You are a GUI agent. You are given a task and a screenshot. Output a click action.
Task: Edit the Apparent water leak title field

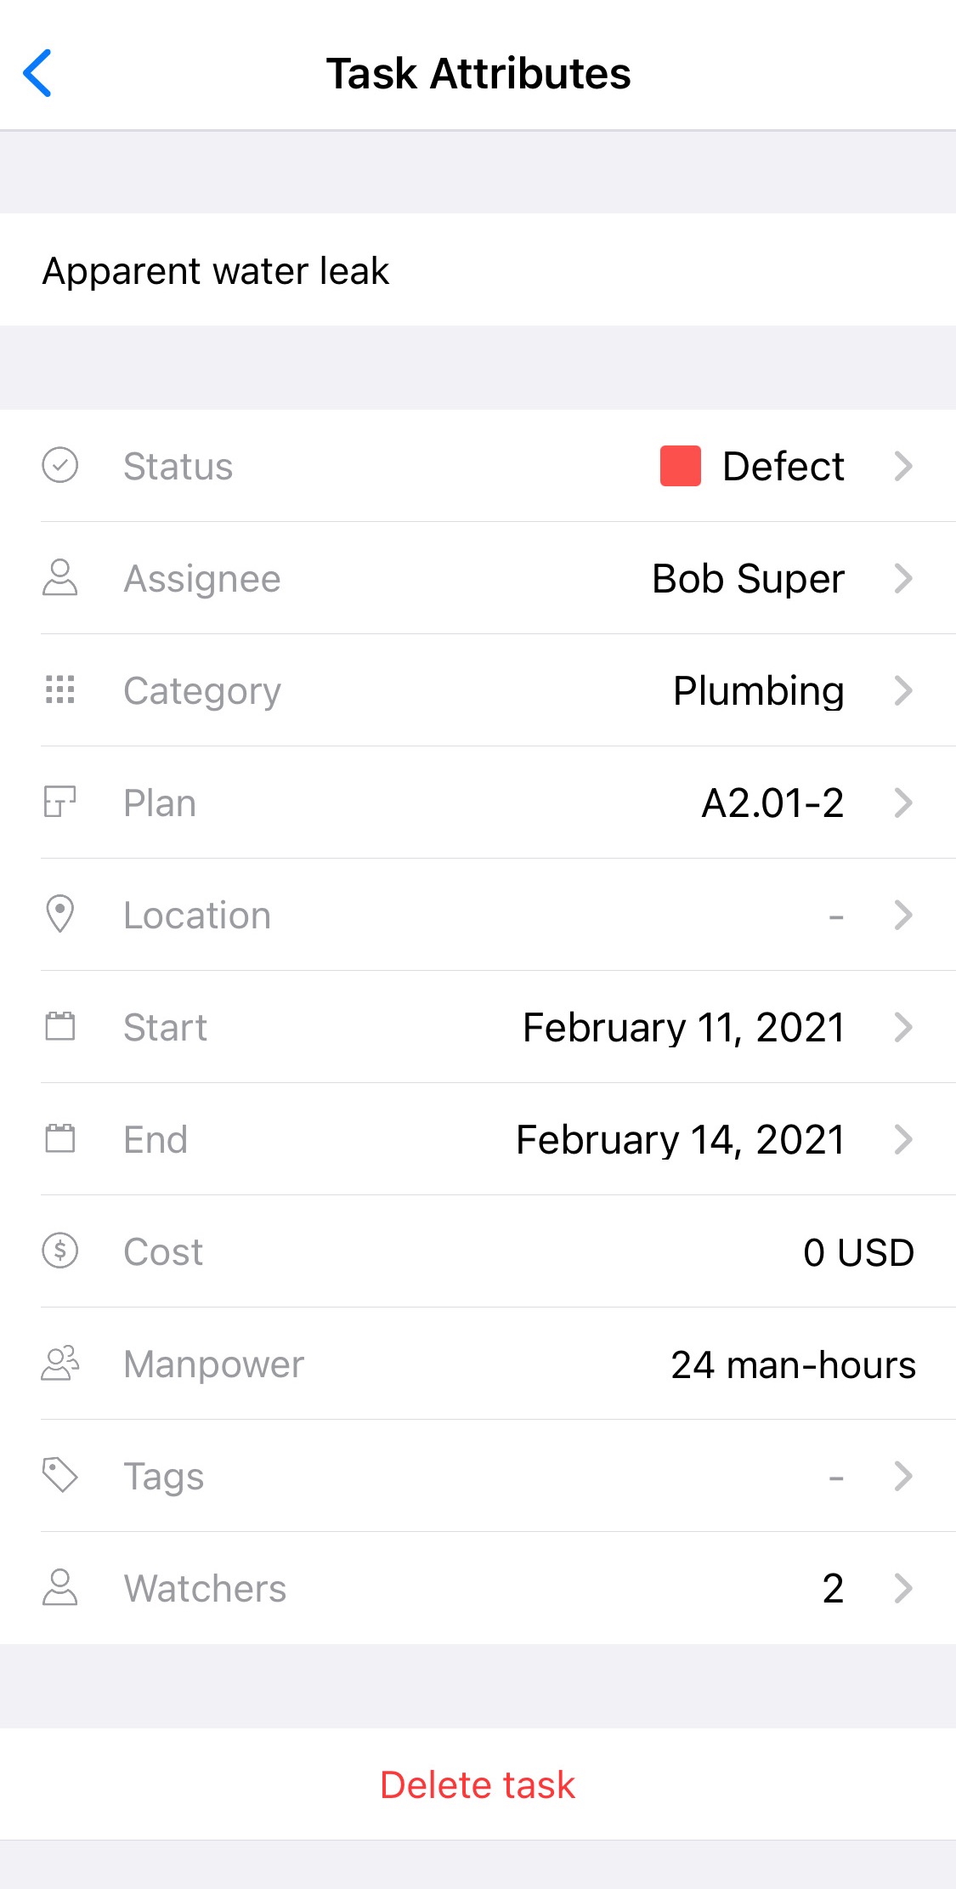click(478, 270)
